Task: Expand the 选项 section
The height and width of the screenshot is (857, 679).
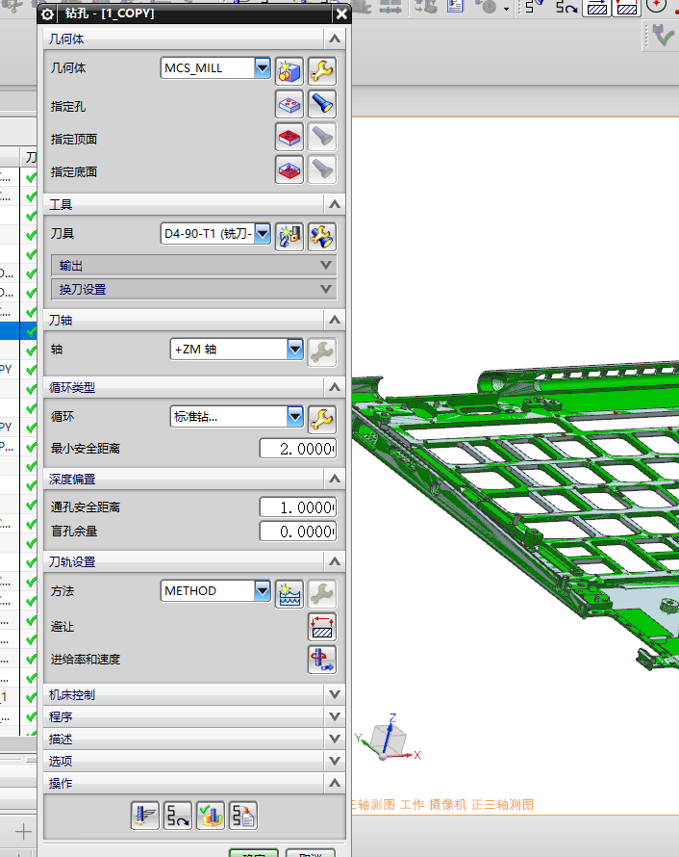Action: 335,761
